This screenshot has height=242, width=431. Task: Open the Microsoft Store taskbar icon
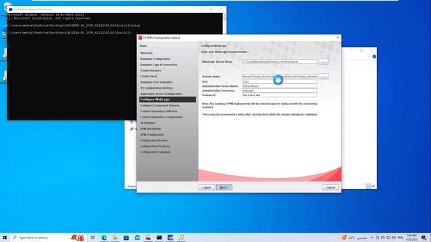tap(126, 237)
